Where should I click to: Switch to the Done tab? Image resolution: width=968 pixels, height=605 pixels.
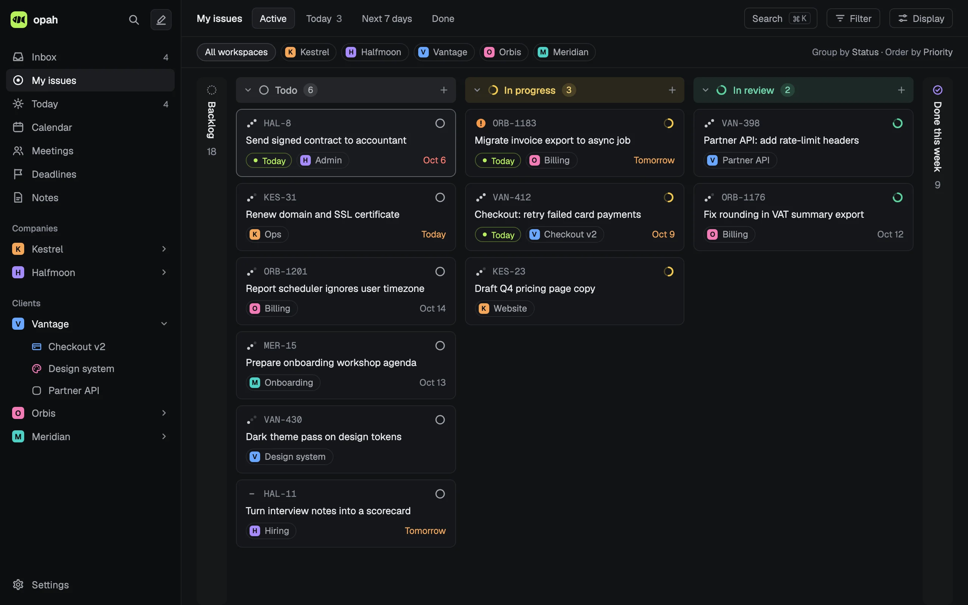443,19
